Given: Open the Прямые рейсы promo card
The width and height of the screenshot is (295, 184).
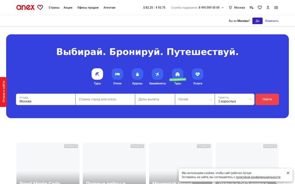Looking at the screenshot, I should click(114, 164).
